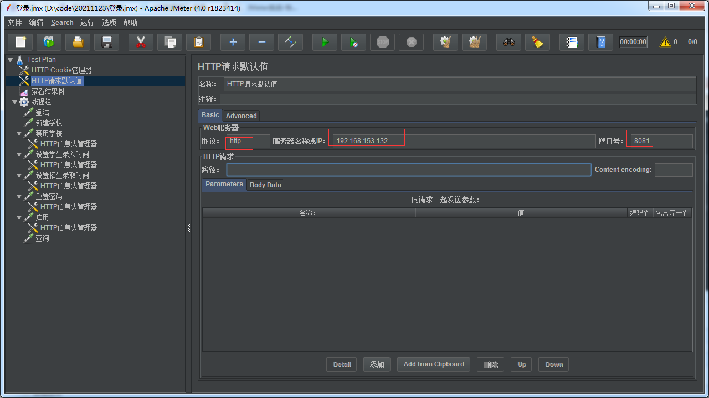709x398 pixels.
Task: Expand all nodes with plus icon
Action: [233, 42]
